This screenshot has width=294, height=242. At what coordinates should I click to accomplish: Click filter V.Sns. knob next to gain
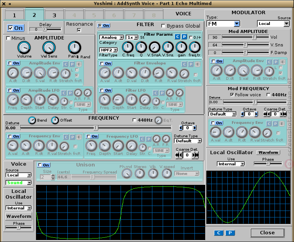point(168,47)
